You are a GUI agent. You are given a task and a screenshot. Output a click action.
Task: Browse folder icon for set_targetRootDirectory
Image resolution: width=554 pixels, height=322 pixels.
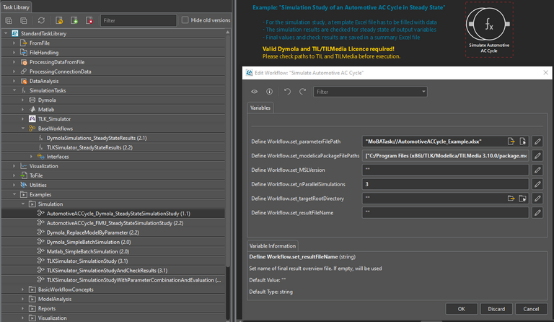click(511, 198)
